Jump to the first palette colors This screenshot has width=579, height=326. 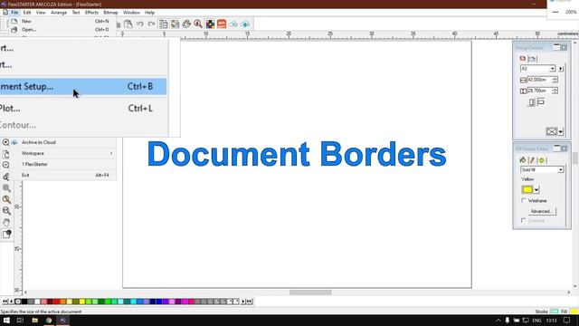pyautogui.click(x=5, y=302)
